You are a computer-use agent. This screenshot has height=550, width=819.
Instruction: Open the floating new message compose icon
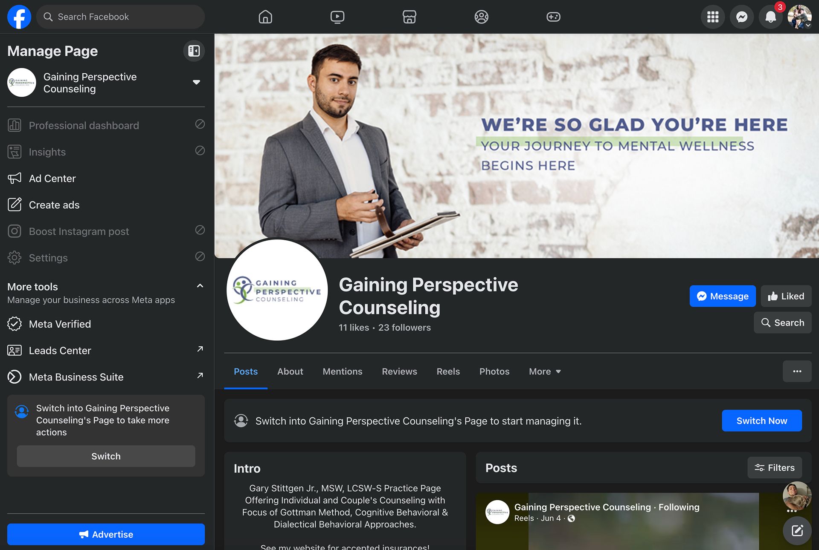click(797, 530)
